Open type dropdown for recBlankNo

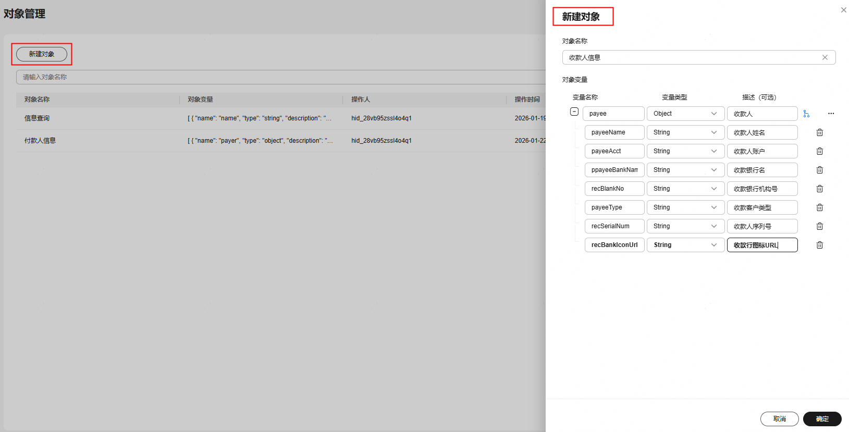click(x=685, y=189)
